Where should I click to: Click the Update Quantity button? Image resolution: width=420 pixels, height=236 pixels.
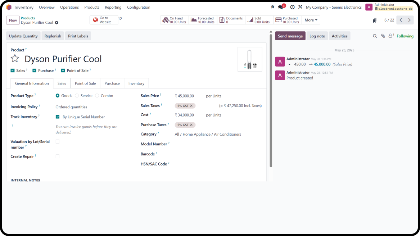pyautogui.click(x=23, y=36)
